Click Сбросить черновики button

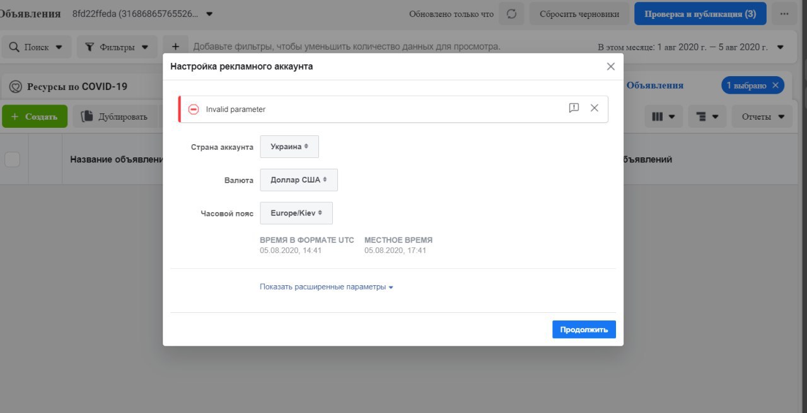click(579, 14)
